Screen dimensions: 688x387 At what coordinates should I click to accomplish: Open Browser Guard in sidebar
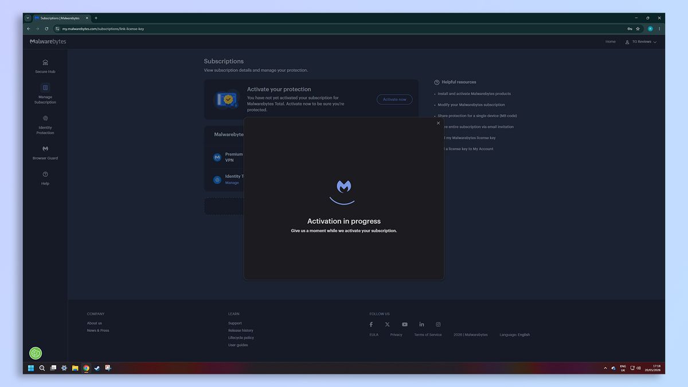(45, 153)
